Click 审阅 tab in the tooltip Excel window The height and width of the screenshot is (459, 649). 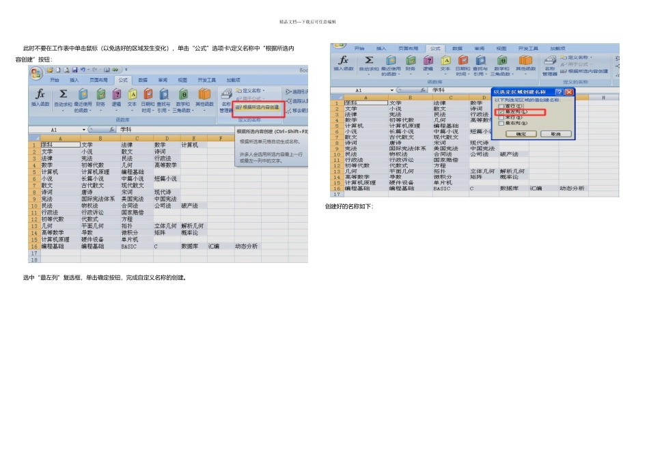point(163,80)
